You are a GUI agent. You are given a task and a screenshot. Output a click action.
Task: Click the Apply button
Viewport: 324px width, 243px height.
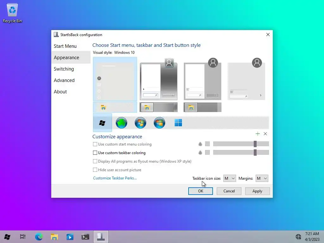[257, 191]
